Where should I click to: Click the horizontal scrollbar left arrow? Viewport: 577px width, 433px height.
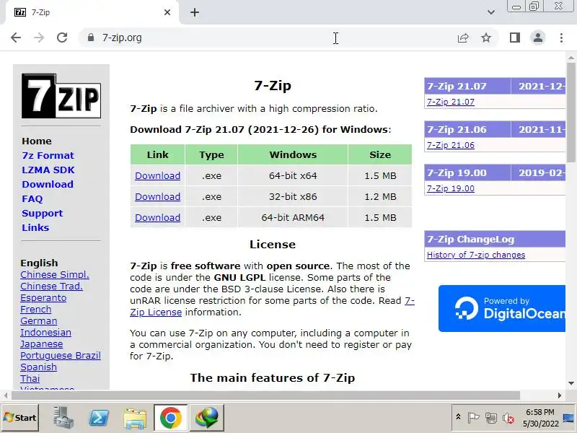[x=6, y=395]
